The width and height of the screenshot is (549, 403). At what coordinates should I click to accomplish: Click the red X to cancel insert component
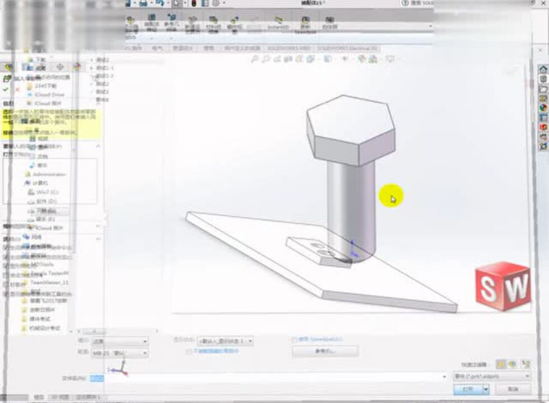tap(17, 90)
